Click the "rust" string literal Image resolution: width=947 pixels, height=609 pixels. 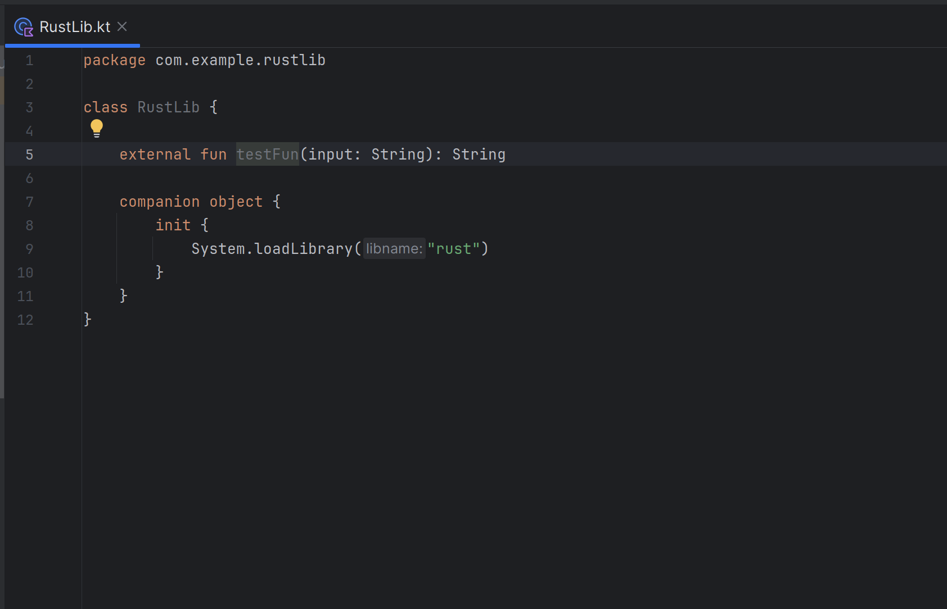point(454,249)
